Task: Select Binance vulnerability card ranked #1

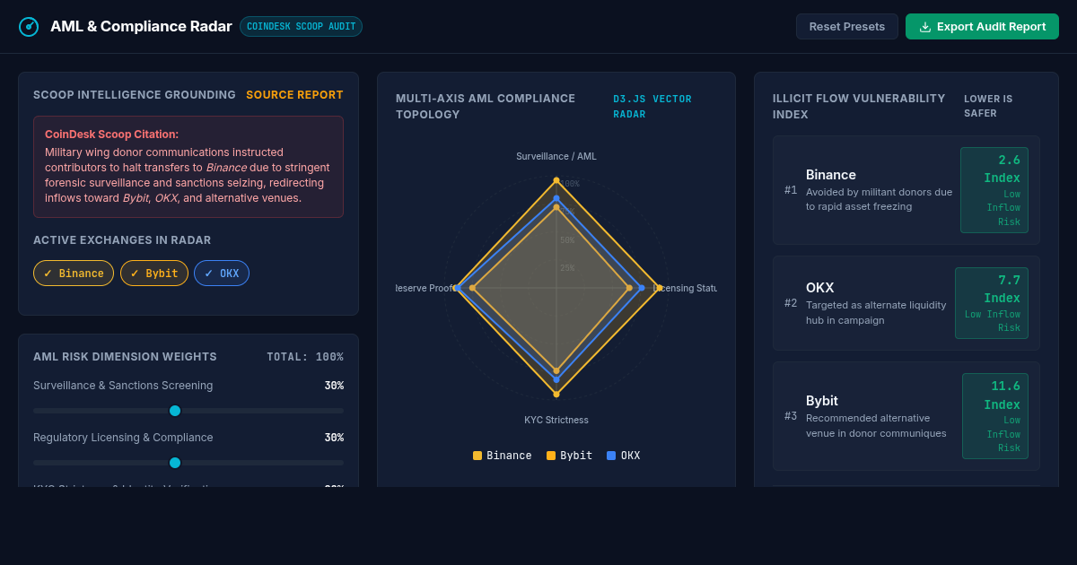Action: click(x=906, y=190)
